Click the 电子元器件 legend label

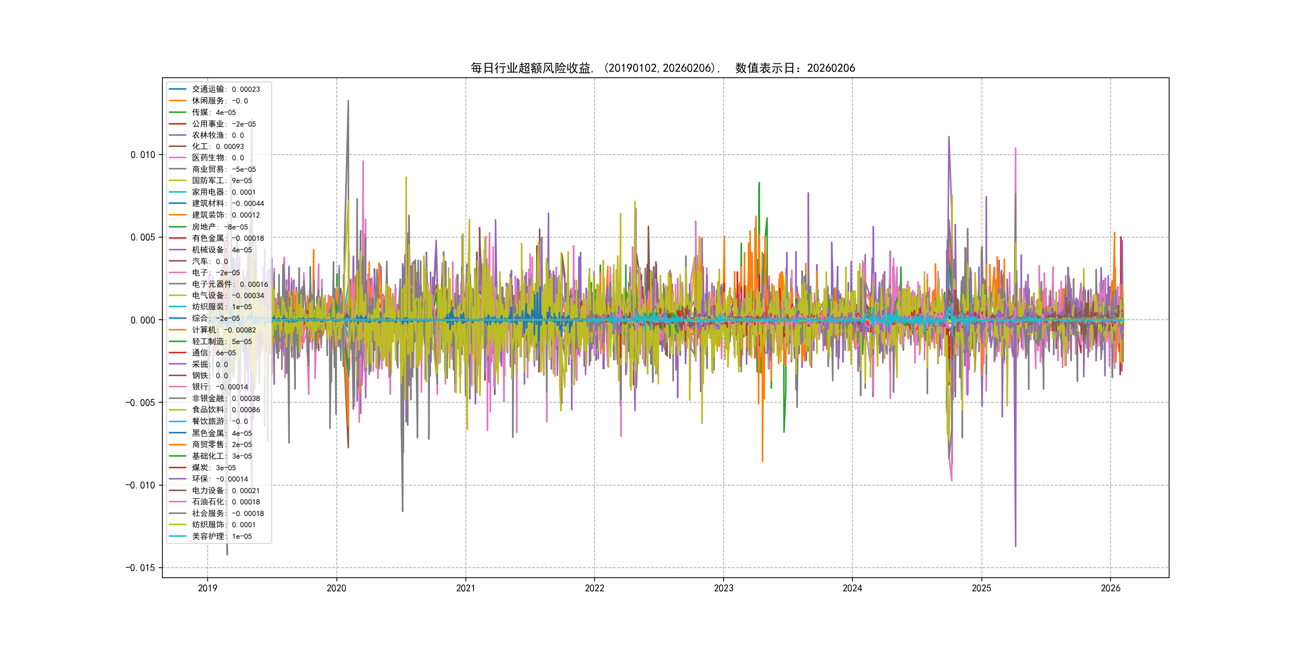[x=212, y=284]
